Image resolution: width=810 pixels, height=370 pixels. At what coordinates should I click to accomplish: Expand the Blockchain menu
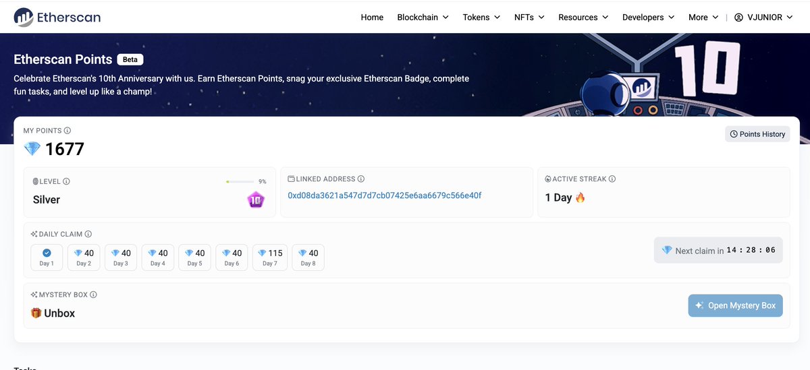click(x=423, y=18)
